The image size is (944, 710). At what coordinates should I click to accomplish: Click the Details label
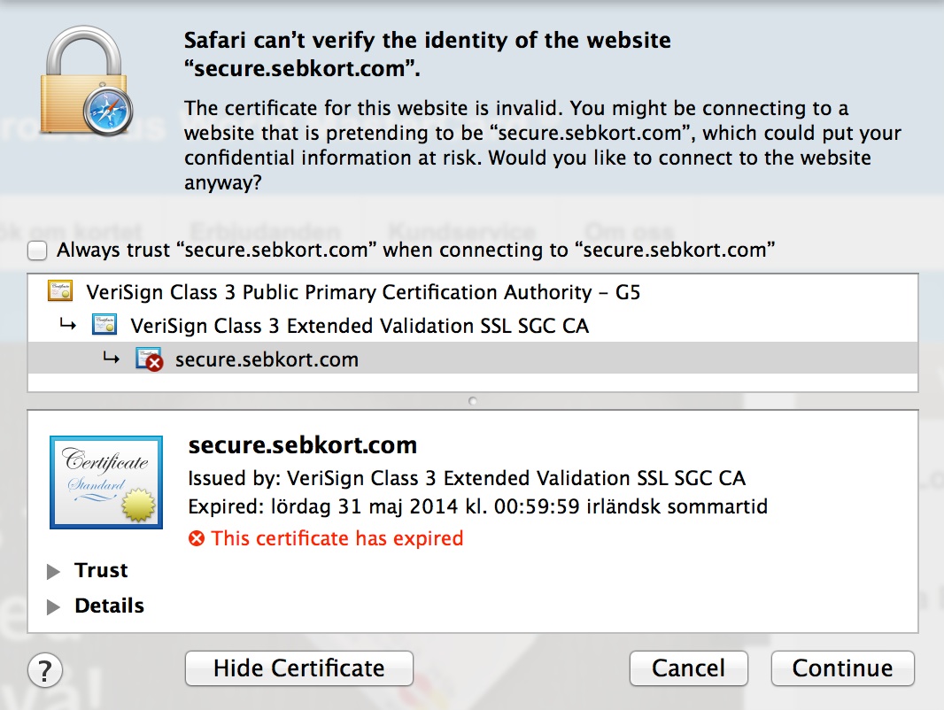pos(110,606)
